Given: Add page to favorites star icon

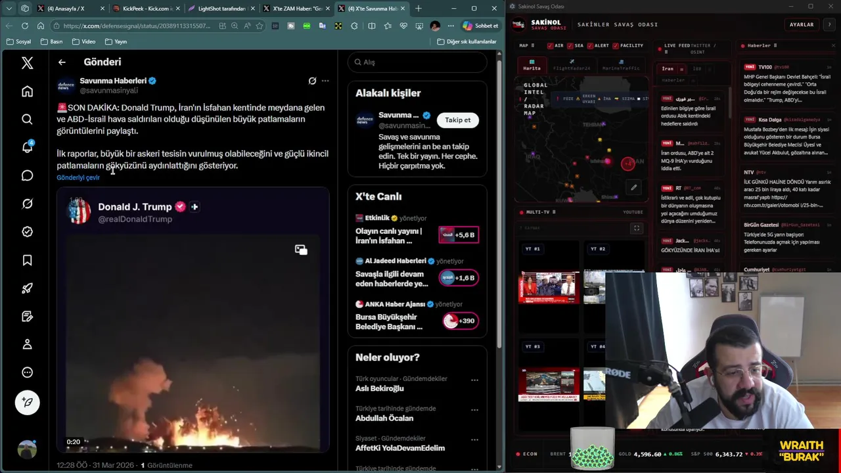Looking at the screenshot, I should click(260, 26).
